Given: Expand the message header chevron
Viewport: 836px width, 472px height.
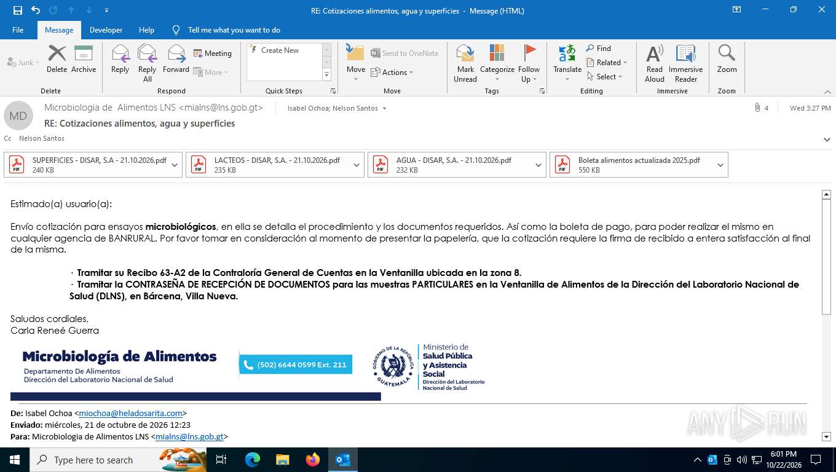Looking at the screenshot, I should [827, 140].
